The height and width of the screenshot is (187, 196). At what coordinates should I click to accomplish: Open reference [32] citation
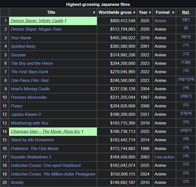click(x=186, y=173)
